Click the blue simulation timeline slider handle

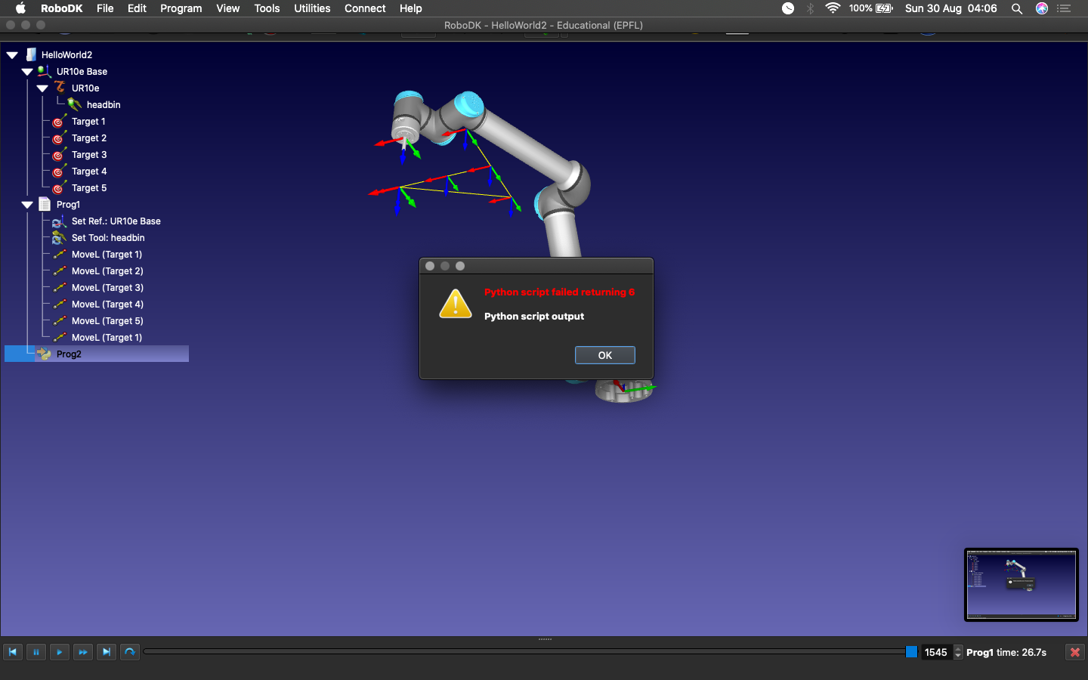(911, 652)
